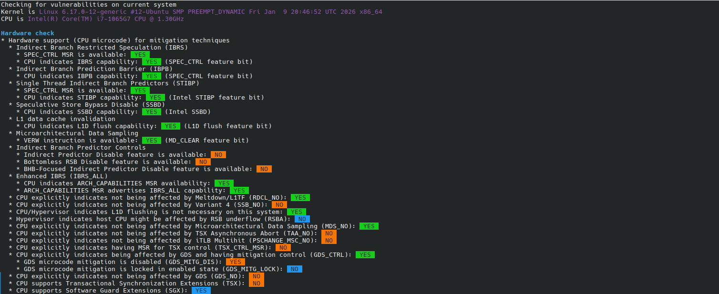Click orange YES badge beside GDS_MITG_DIS
The width and height of the screenshot is (719, 294).
235,262
